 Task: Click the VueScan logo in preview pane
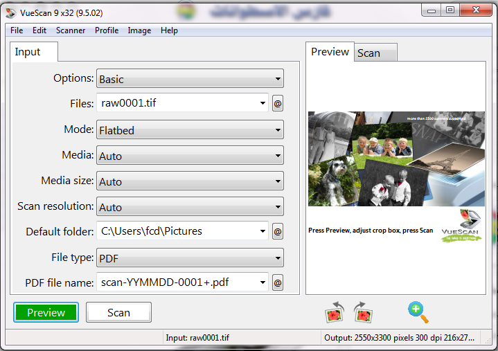(x=461, y=226)
